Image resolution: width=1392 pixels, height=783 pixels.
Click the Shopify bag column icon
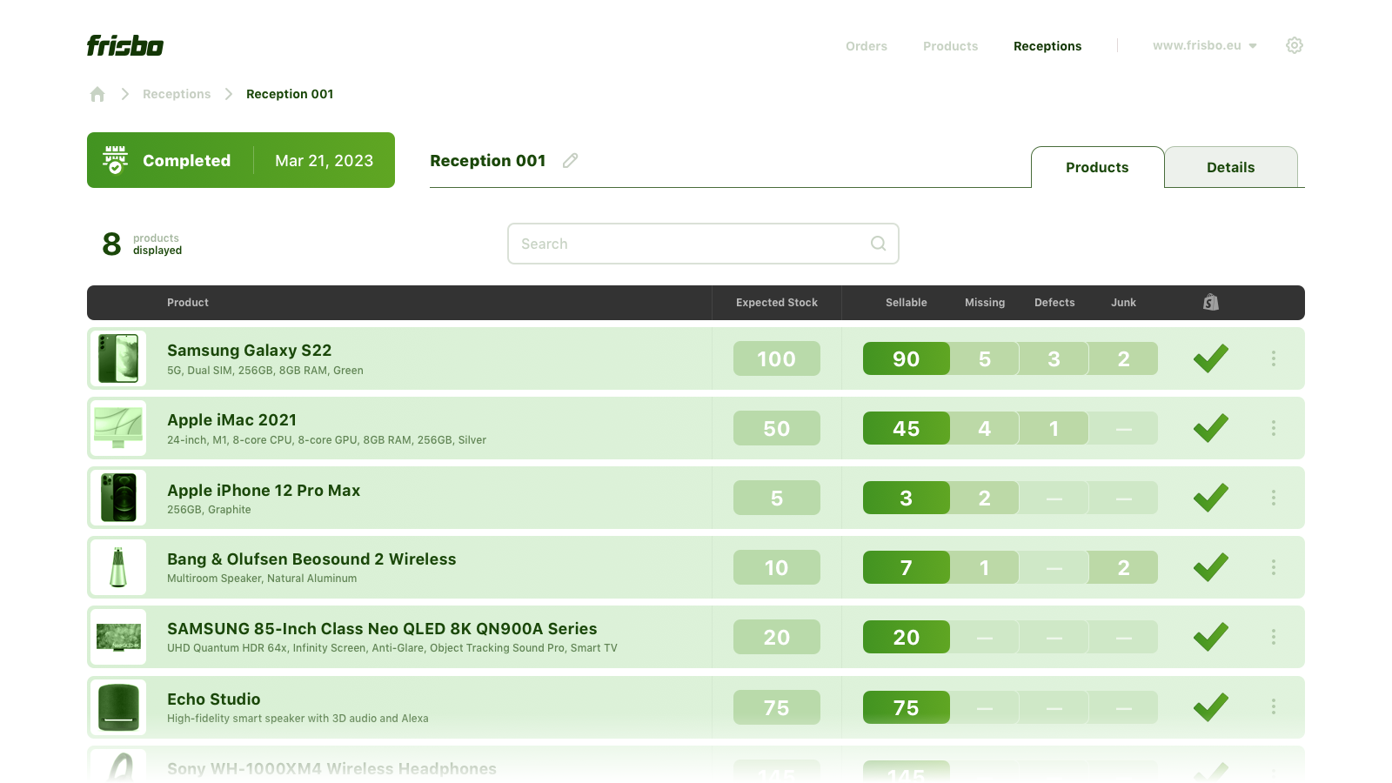click(x=1211, y=302)
